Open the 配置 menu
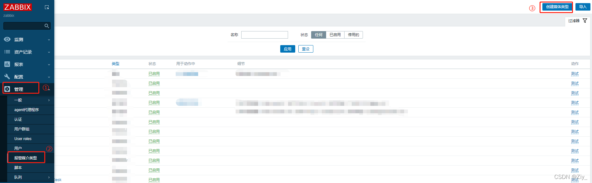 coord(19,77)
